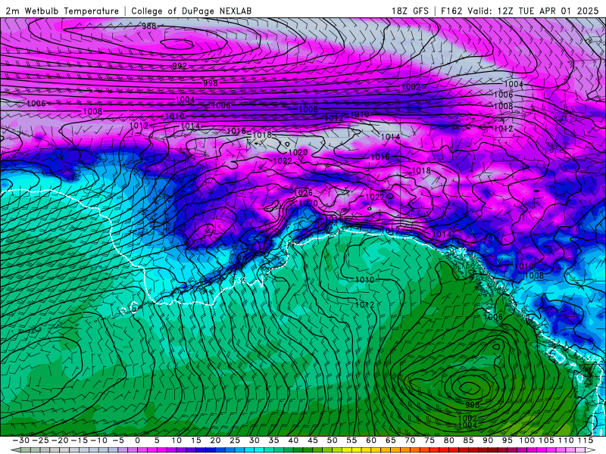This screenshot has height=454, width=606.
Task: Click the 75 value on the color scale
Action: tap(430, 440)
